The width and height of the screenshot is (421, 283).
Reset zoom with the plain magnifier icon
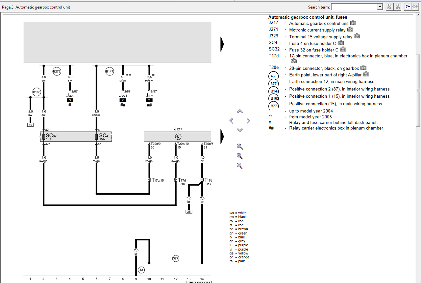[x=240, y=147]
